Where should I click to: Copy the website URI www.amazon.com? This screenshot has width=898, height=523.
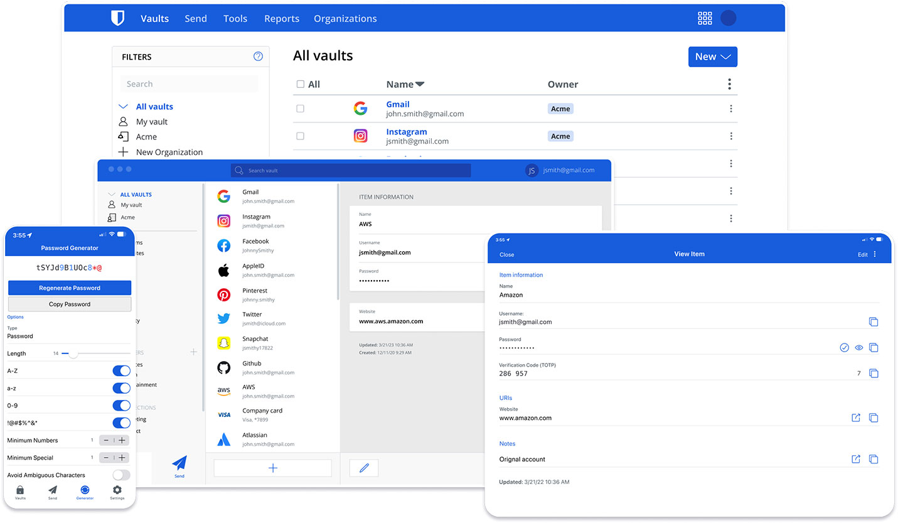point(873,418)
